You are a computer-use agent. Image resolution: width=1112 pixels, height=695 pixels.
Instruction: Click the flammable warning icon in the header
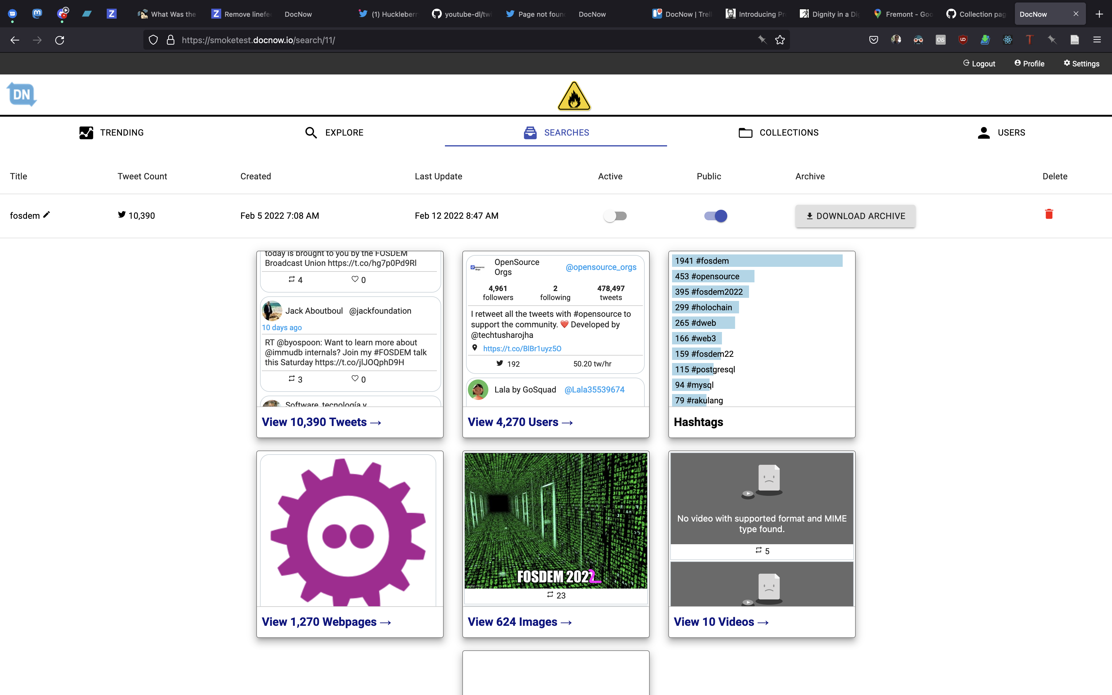coord(574,96)
